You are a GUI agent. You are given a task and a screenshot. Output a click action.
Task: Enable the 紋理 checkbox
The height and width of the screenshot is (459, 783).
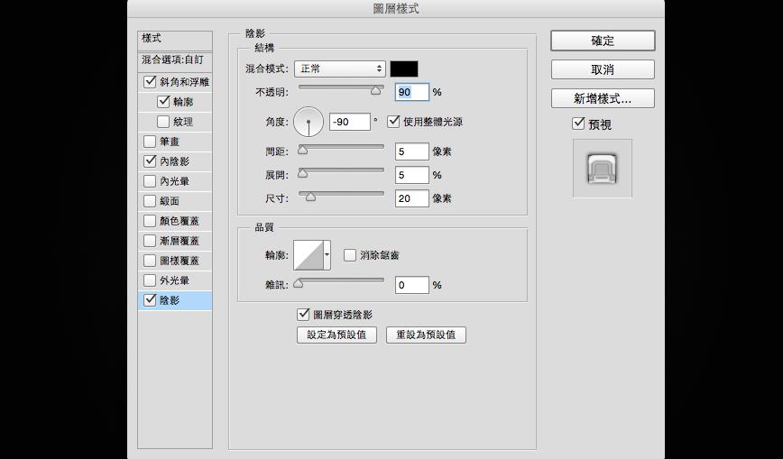(x=163, y=122)
